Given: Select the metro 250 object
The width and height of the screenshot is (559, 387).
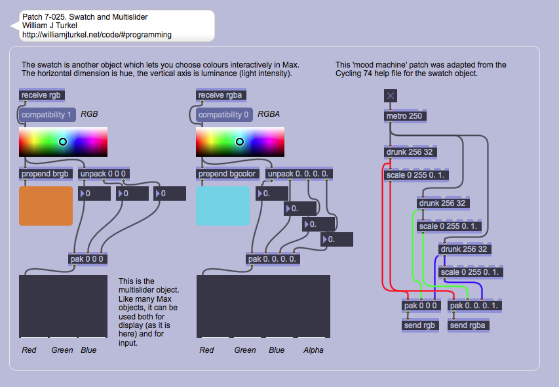Looking at the screenshot, I should 404,116.
